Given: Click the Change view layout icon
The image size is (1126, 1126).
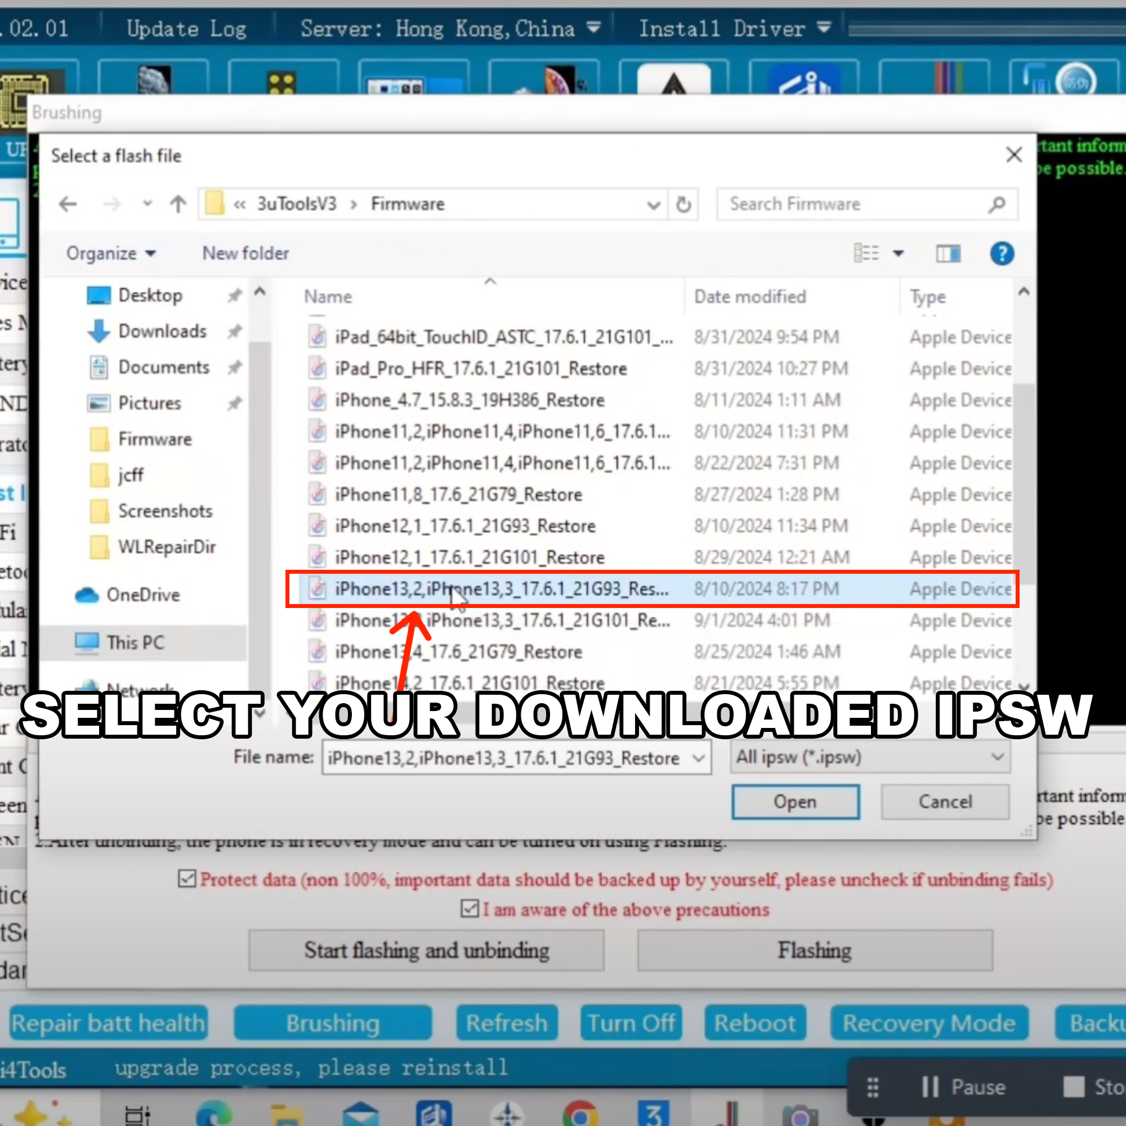Looking at the screenshot, I should [x=866, y=253].
